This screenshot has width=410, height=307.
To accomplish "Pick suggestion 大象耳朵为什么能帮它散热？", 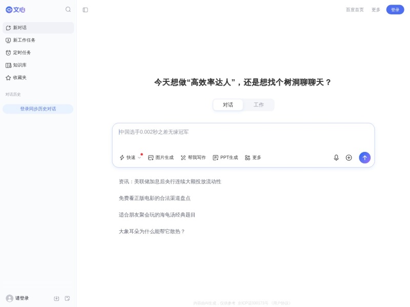I will 152,231.
